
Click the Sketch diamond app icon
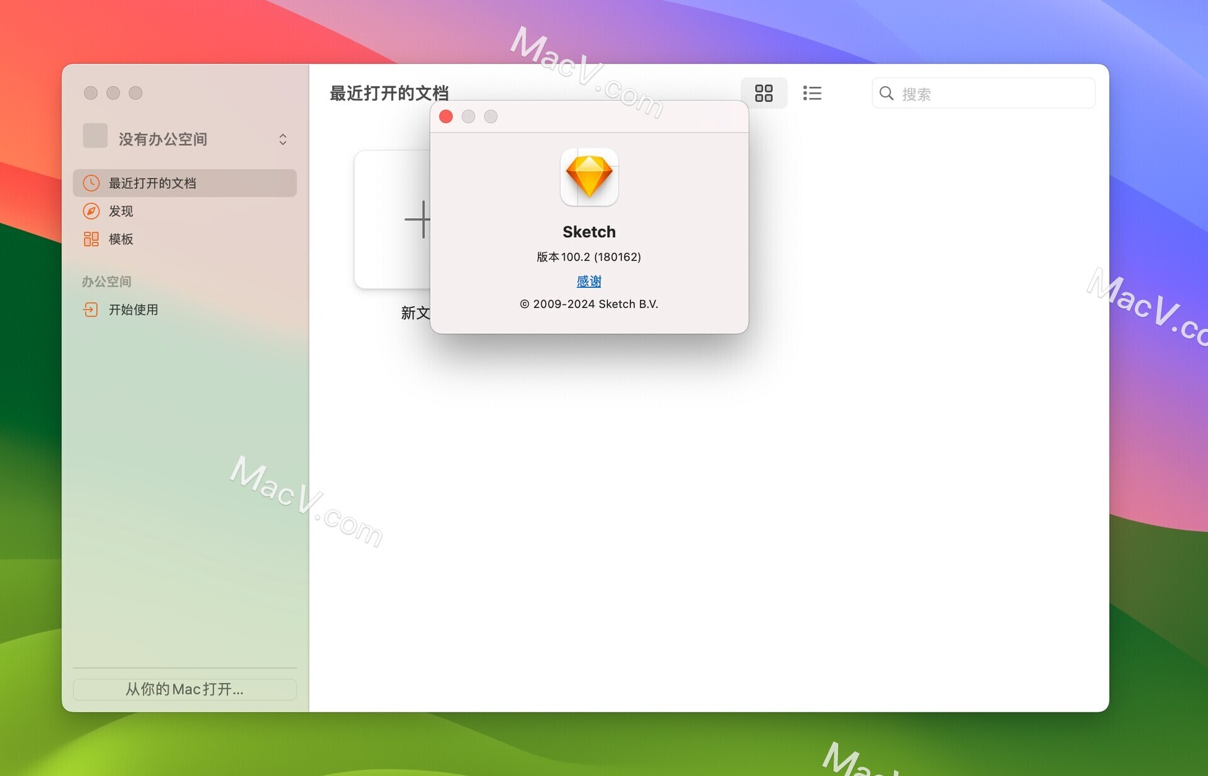590,177
